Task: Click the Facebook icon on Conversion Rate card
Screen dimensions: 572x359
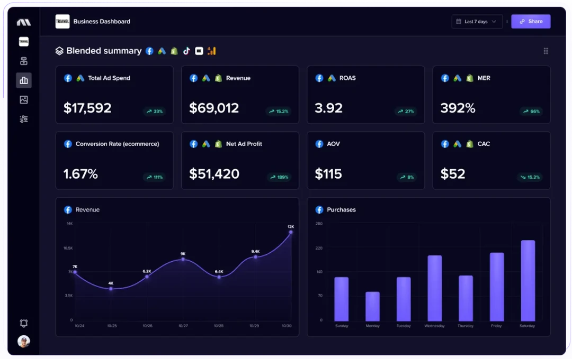Action: click(x=68, y=144)
